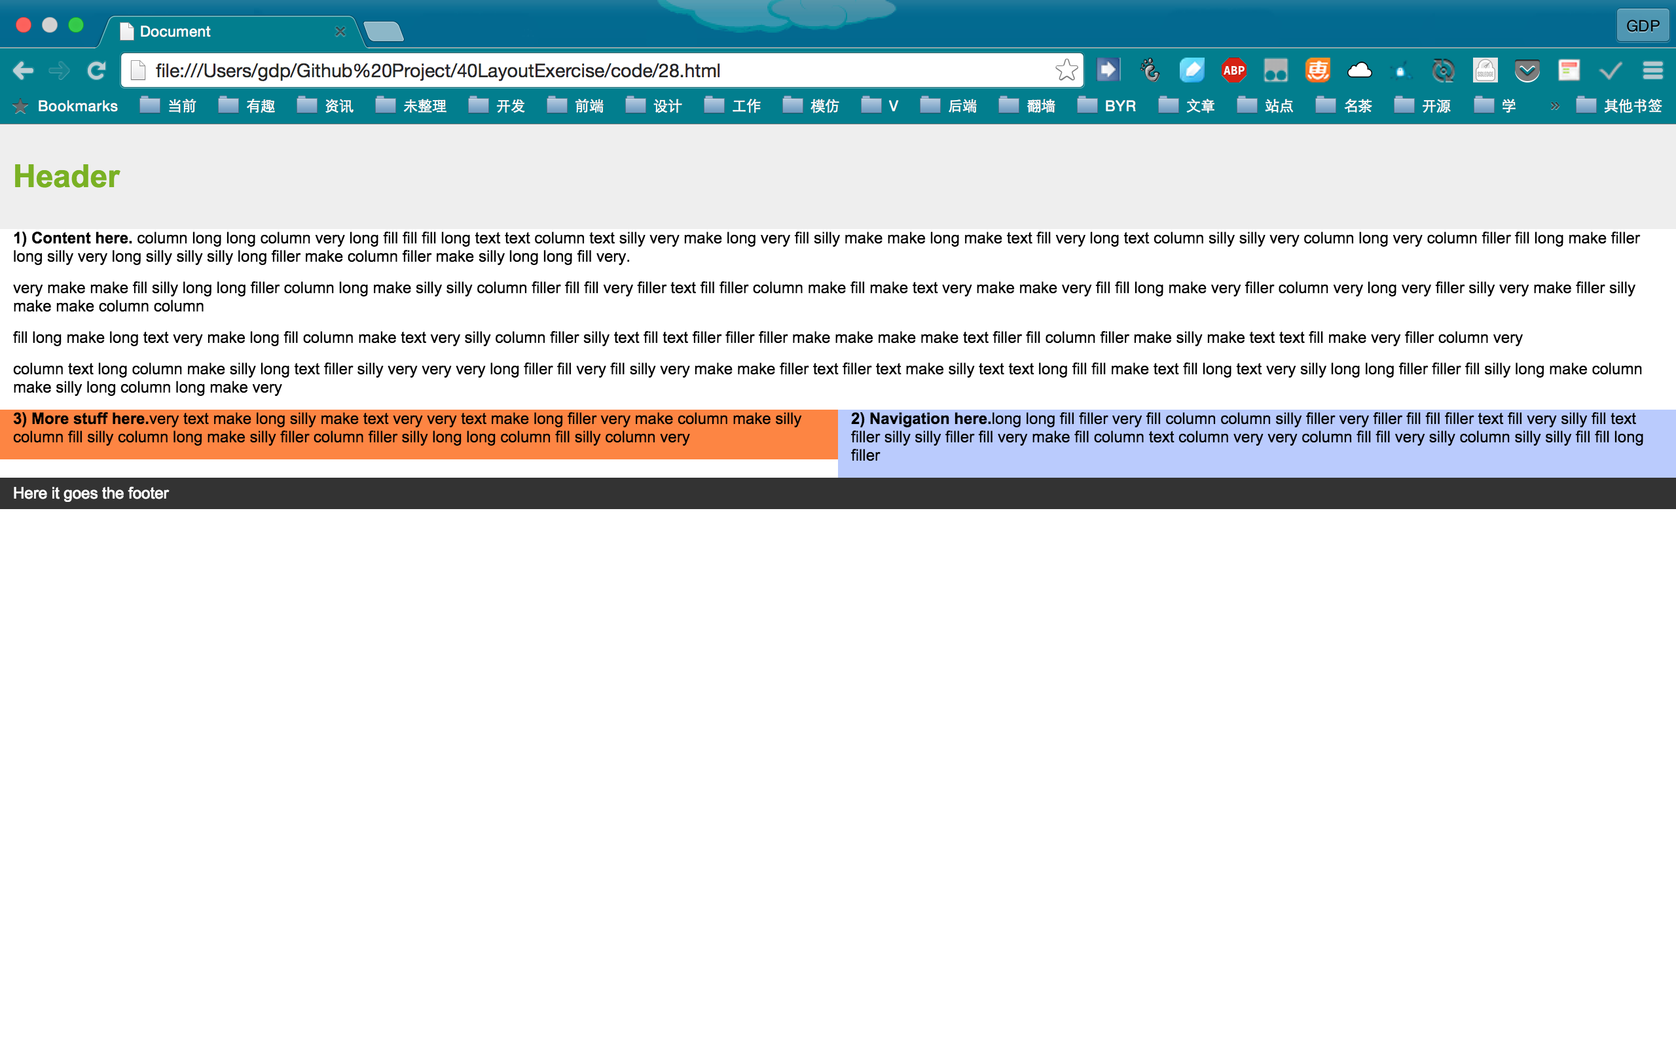Click the orange More stuff section

pyautogui.click(x=418, y=434)
